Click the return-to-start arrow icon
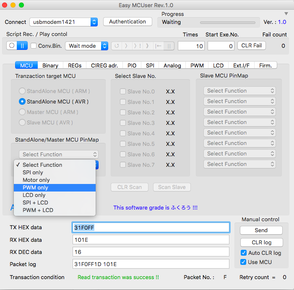 click(159, 46)
